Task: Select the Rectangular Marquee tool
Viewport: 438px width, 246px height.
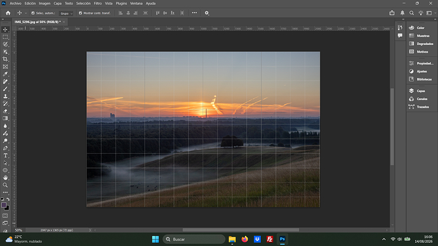Action: pos(5,37)
